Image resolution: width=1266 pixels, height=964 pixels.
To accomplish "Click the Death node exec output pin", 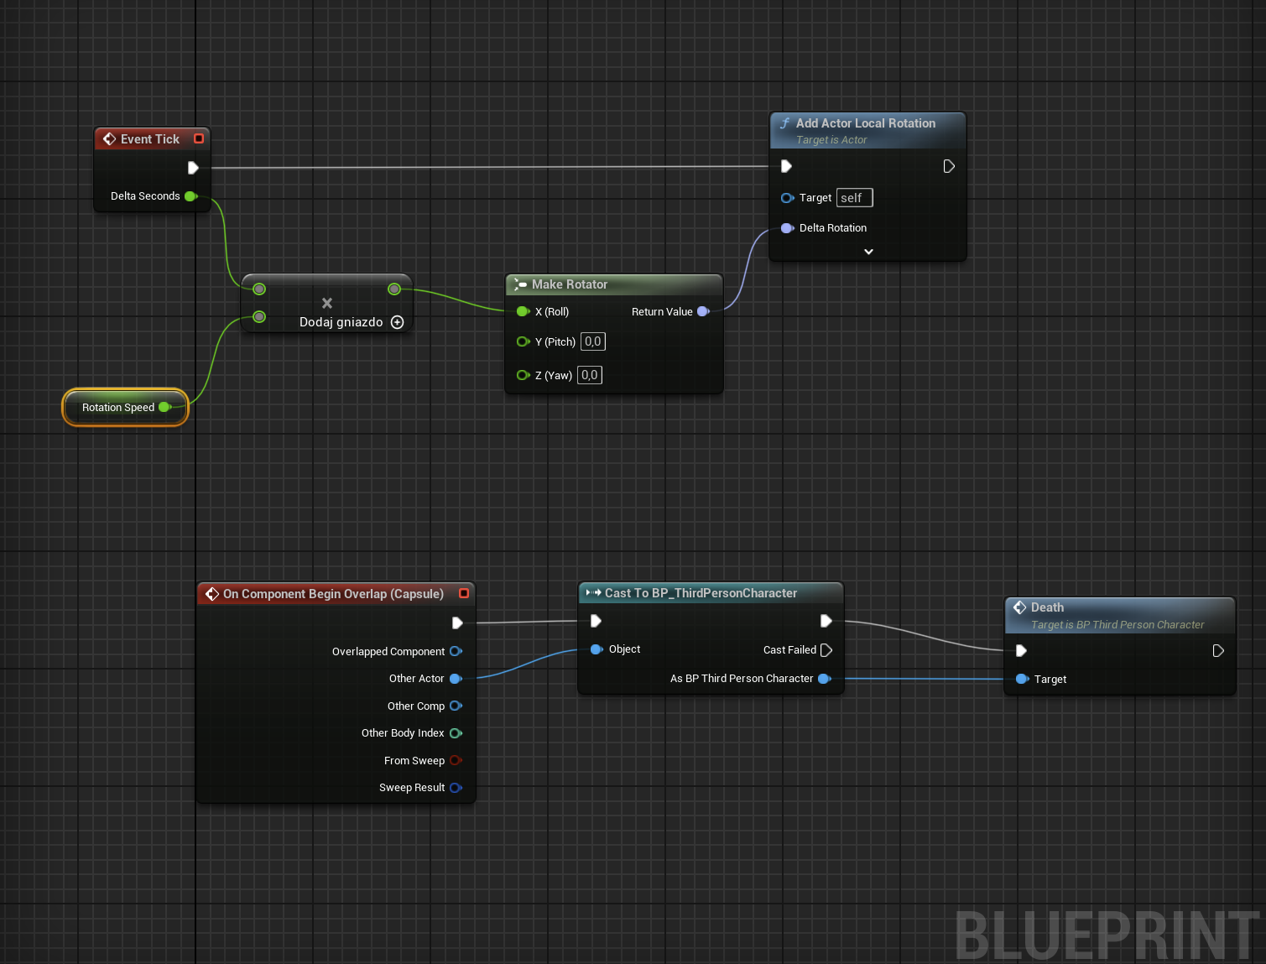I will click(x=1218, y=651).
